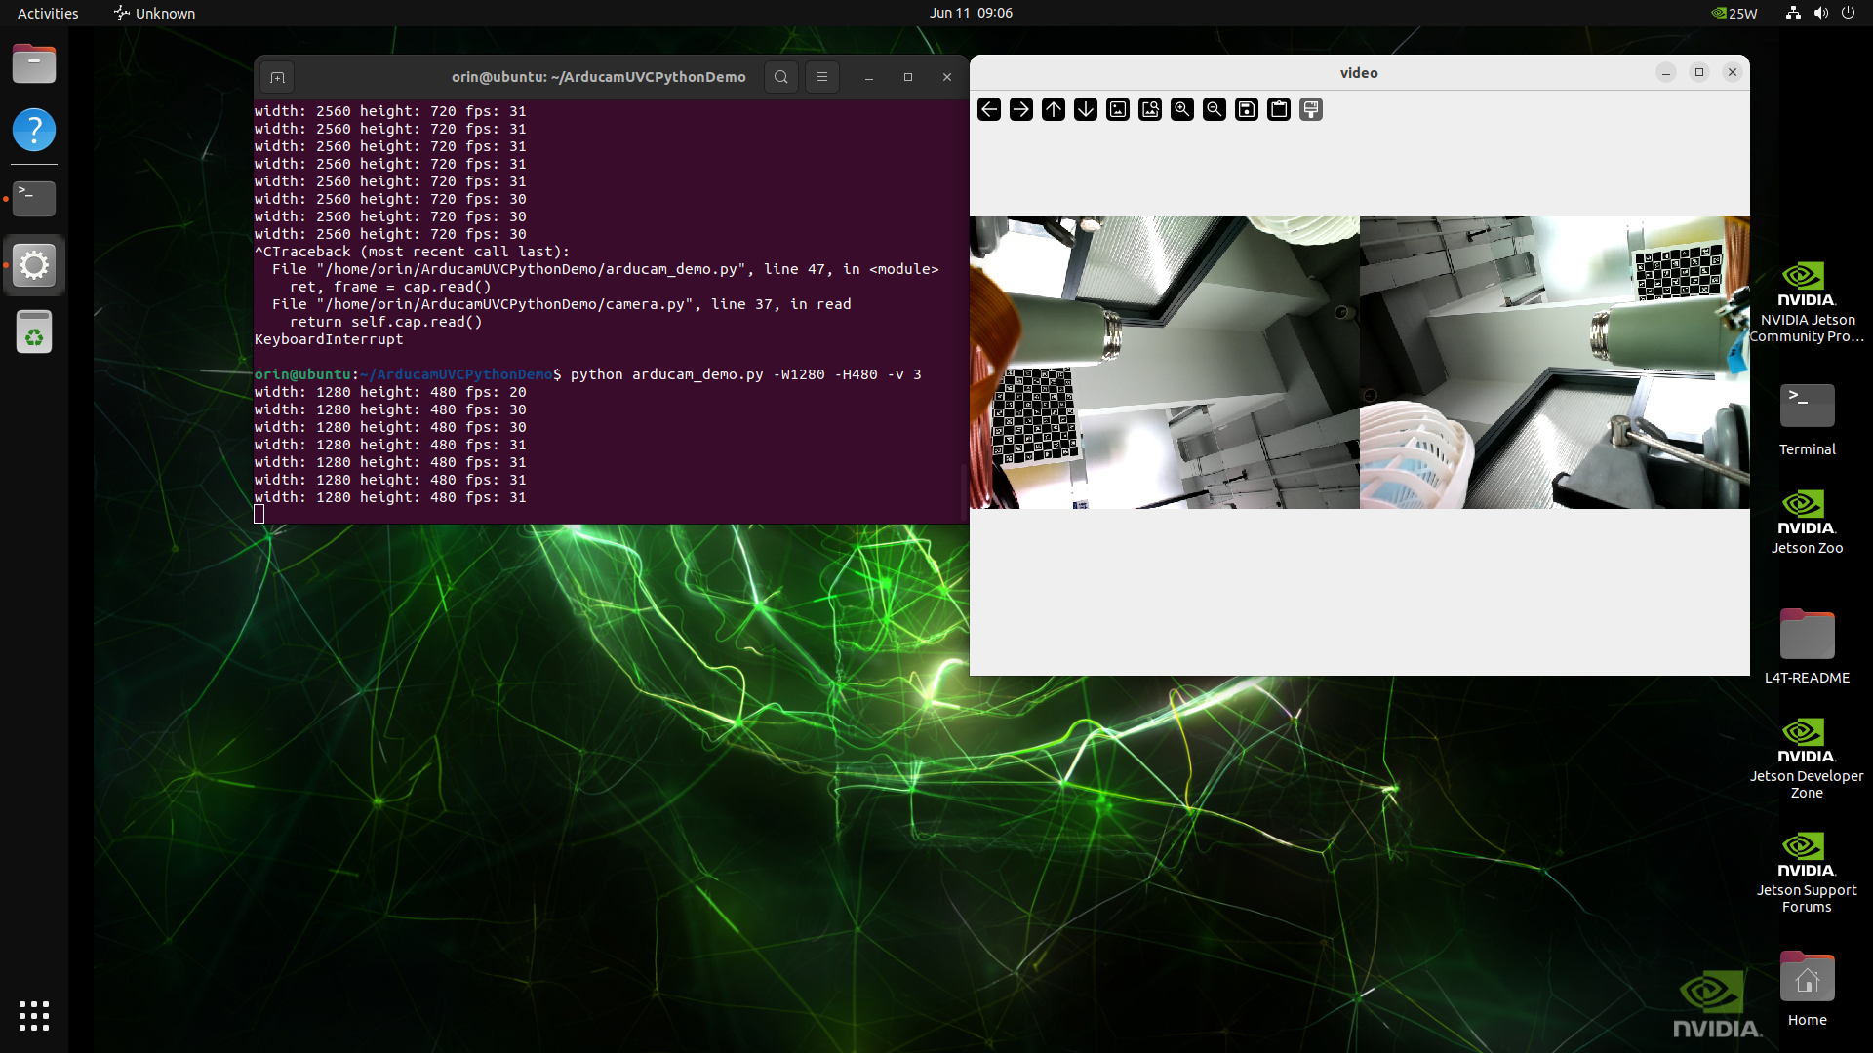Show applications grid in the dock
This screenshot has width=1873, height=1053.
(x=34, y=1016)
